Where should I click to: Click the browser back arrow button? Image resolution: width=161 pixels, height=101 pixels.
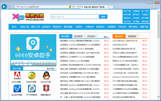pyautogui.click(x=4, y=7)
